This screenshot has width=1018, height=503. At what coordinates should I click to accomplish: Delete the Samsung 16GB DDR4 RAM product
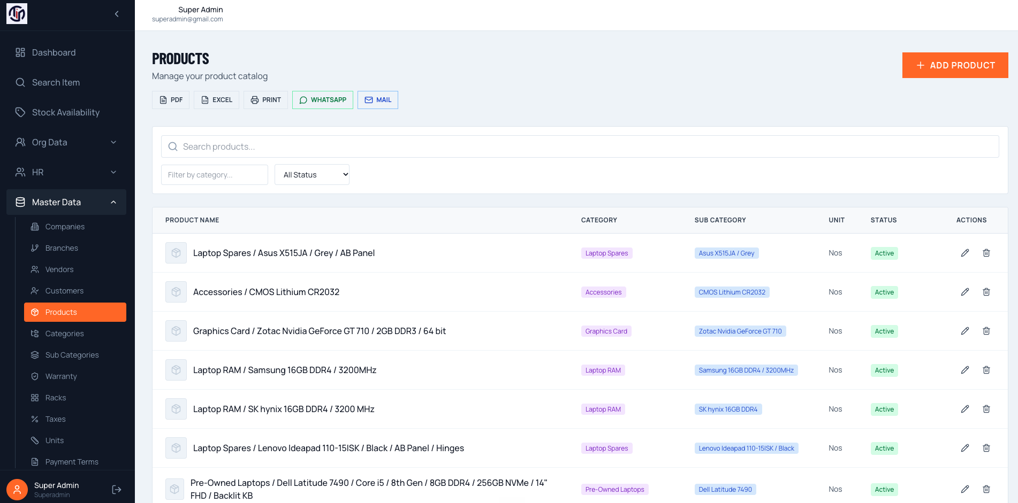pyautogui.click(x=986, y=370)
